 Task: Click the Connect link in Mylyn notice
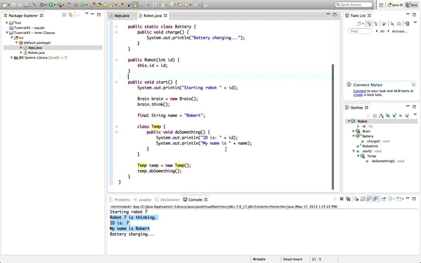pyautogui.click(x=359, y=91)
